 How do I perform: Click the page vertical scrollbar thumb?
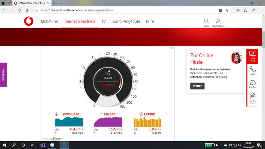(x=263, y=40)
